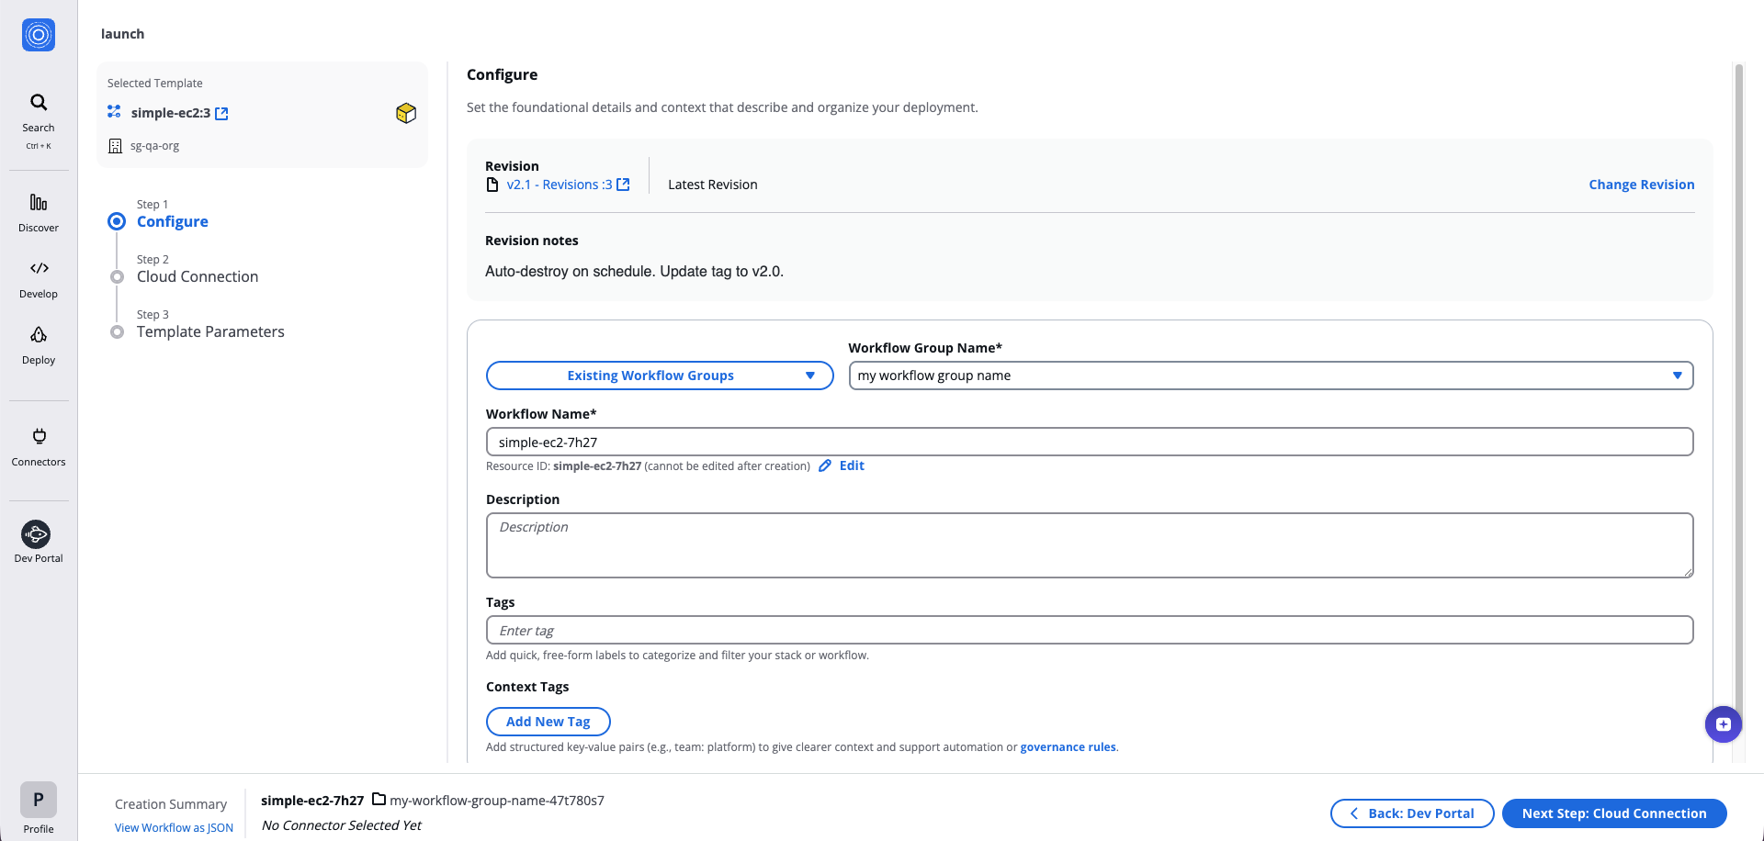This screenshot has width=1764, height=841.
Task: Click the floating plus button at bottom right
Action: [x=1724, y=724]
